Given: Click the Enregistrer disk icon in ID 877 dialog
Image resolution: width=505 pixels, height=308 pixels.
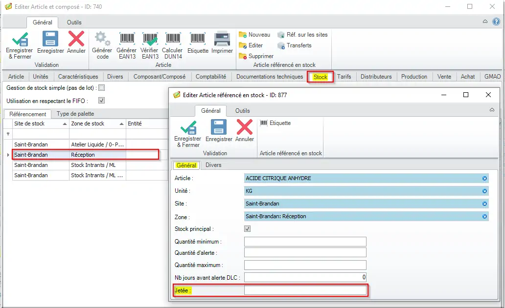Looking at the screenshot, I should point(219,127).
